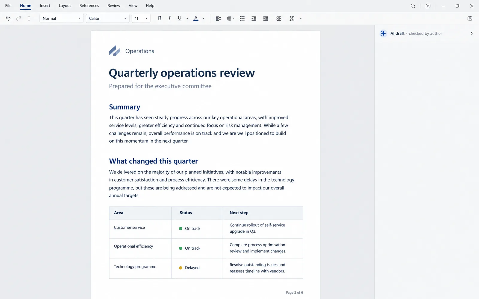479x299 pixels.
Task: Click the Summary heading
Action: coord(125,107)
